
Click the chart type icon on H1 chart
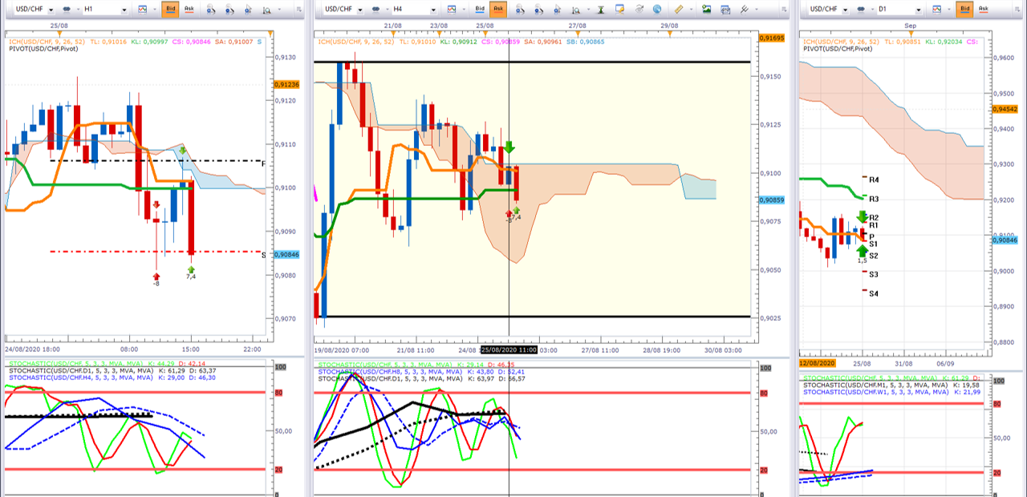coord(142,9)
